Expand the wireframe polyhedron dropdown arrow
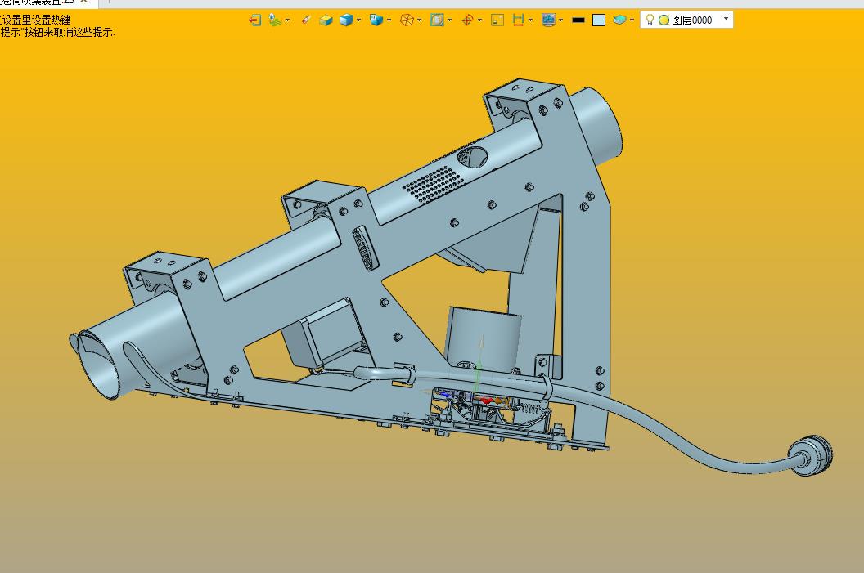This screenshot has height=573, width=864. [x=420, y=20]
